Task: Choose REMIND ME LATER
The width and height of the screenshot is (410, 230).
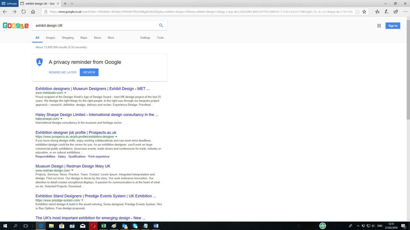Action: pyautogui.click(x=63, y=72)
